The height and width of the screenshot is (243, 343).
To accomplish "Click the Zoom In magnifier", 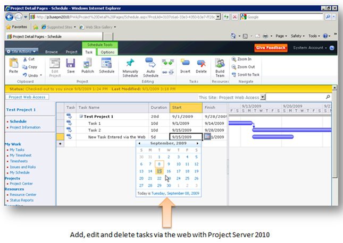I will [234, 59].
